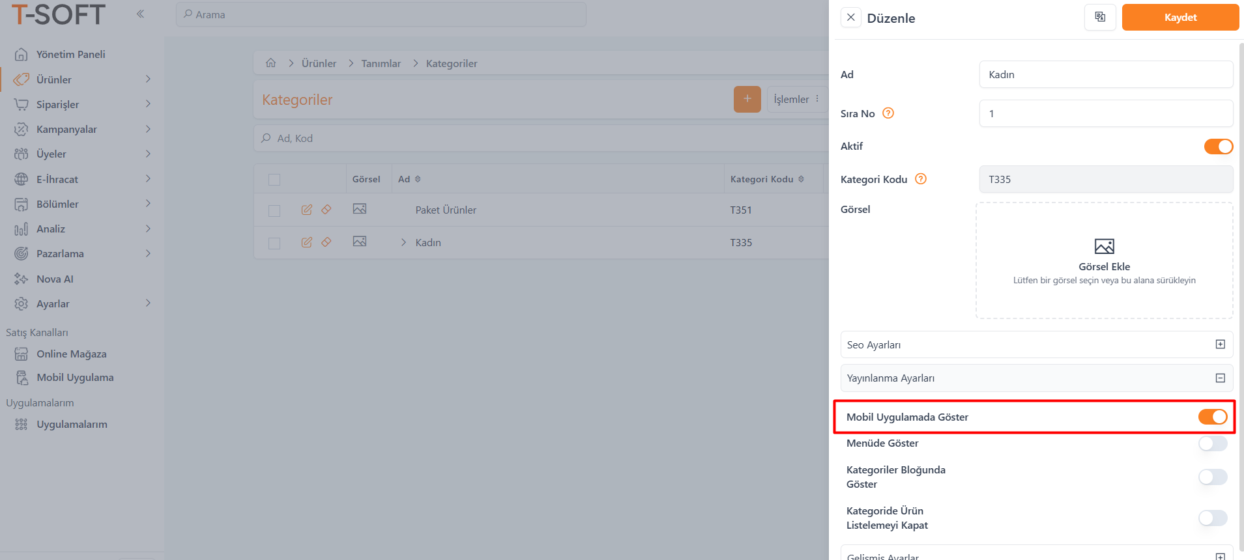Focus the top Arama search field

381,14
